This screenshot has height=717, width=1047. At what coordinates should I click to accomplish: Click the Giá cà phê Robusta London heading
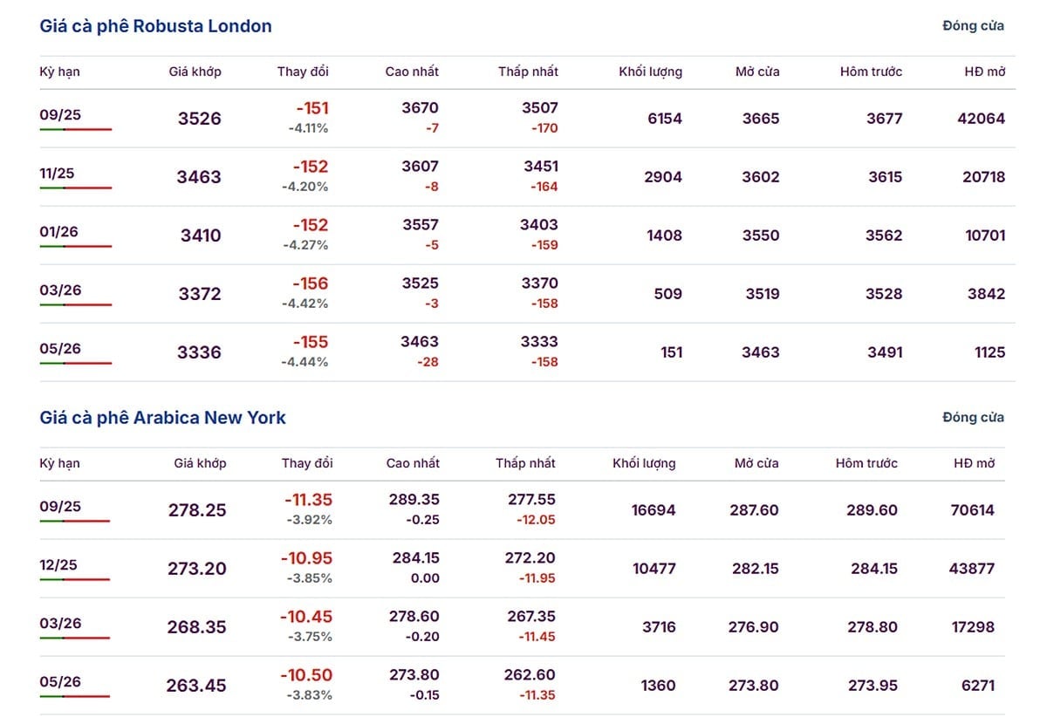tap(156, 26)
